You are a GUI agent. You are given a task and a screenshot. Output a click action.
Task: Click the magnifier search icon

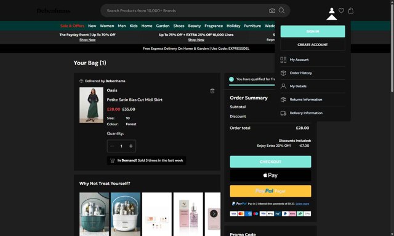tap(282, 10)
